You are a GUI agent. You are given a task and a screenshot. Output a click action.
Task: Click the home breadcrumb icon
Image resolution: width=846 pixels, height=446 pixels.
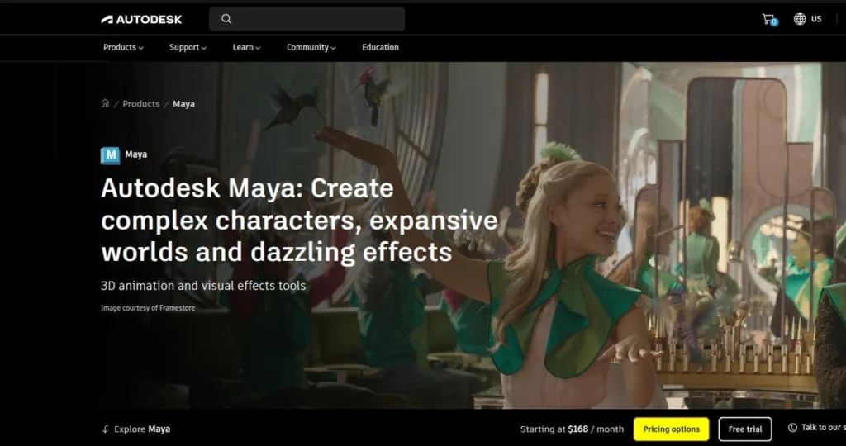(105, 103)
